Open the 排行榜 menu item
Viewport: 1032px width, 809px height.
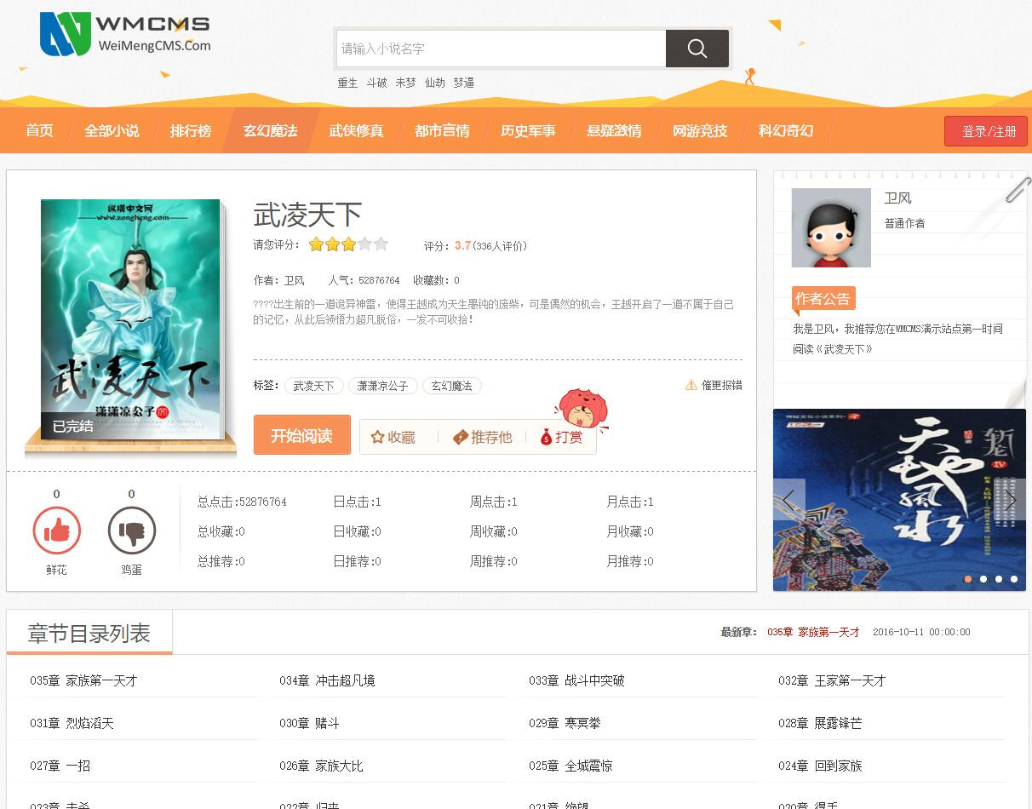tap(191, 131)
